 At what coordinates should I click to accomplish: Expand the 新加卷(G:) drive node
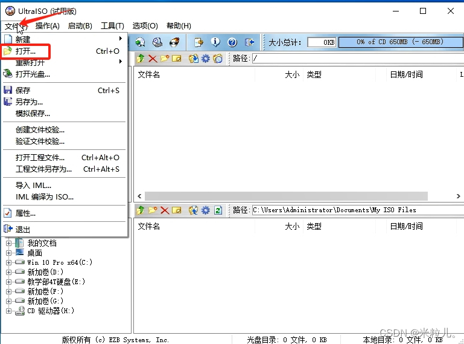(x=8, y=301)
